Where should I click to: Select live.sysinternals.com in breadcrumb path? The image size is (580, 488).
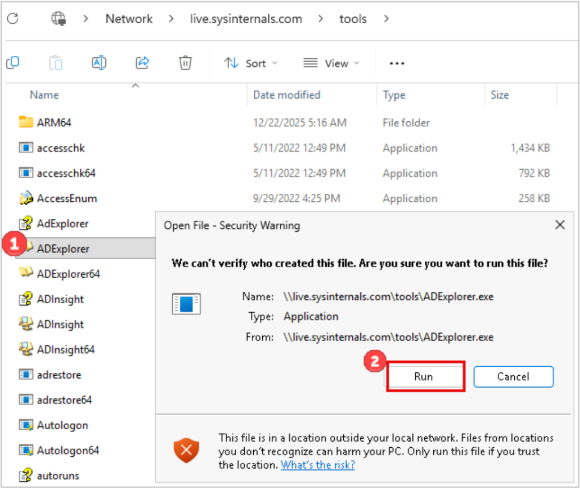point(246,19)
